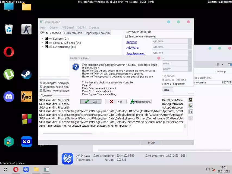Image resolution: width=232 pixels, height=174 pixels.
Task: Expand the CD-дисковод (E:) node
Action: [x=42, y=47]
